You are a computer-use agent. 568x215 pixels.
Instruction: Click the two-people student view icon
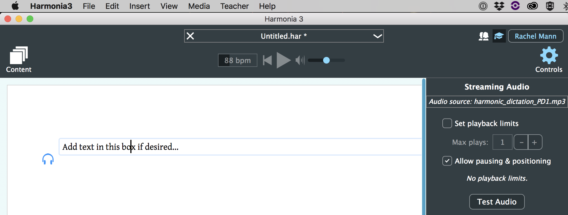484,36
